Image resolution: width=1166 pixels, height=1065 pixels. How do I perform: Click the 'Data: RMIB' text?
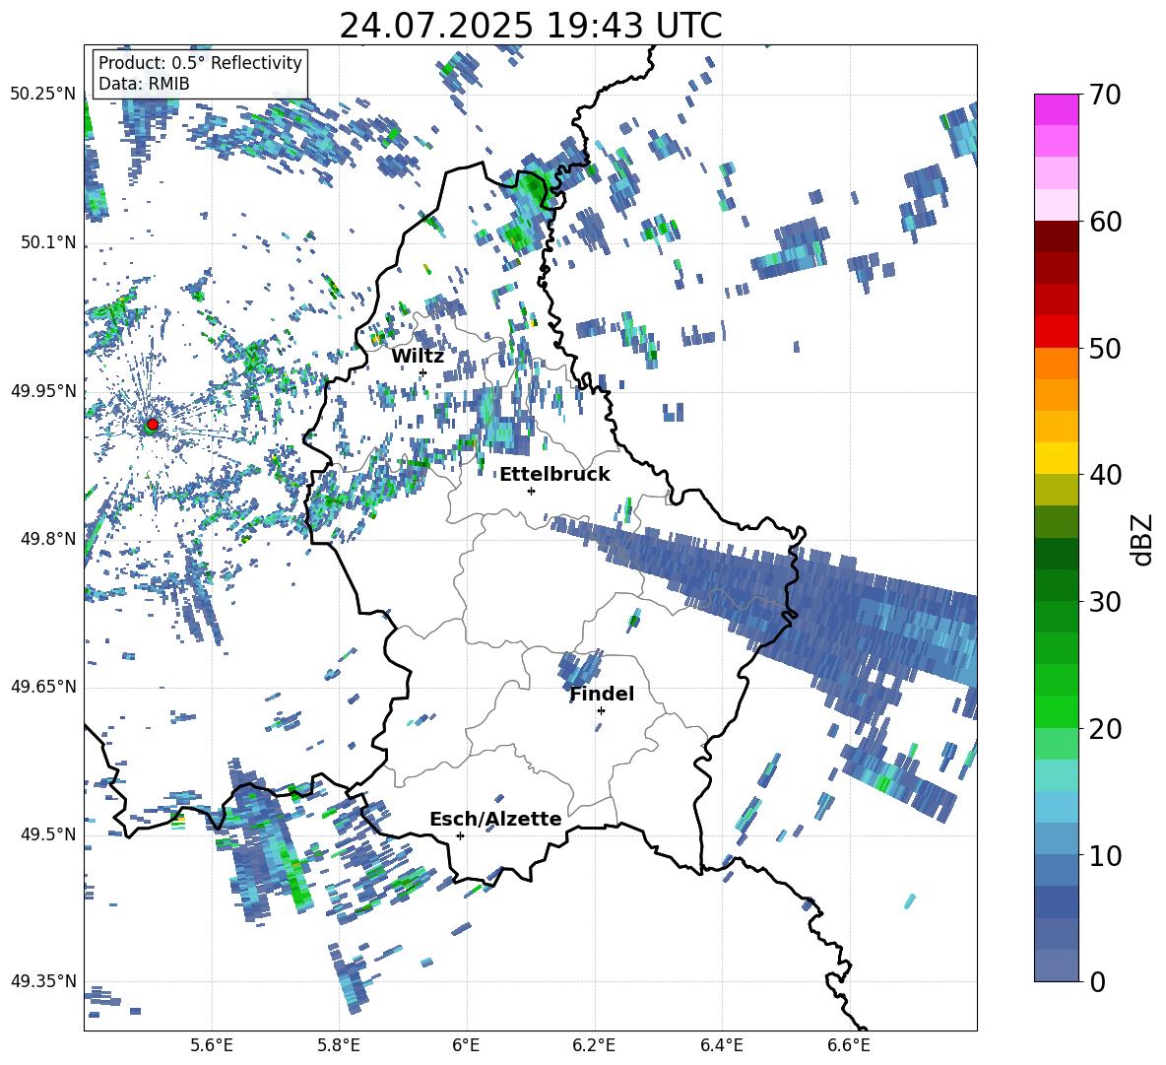click(144, 84)
